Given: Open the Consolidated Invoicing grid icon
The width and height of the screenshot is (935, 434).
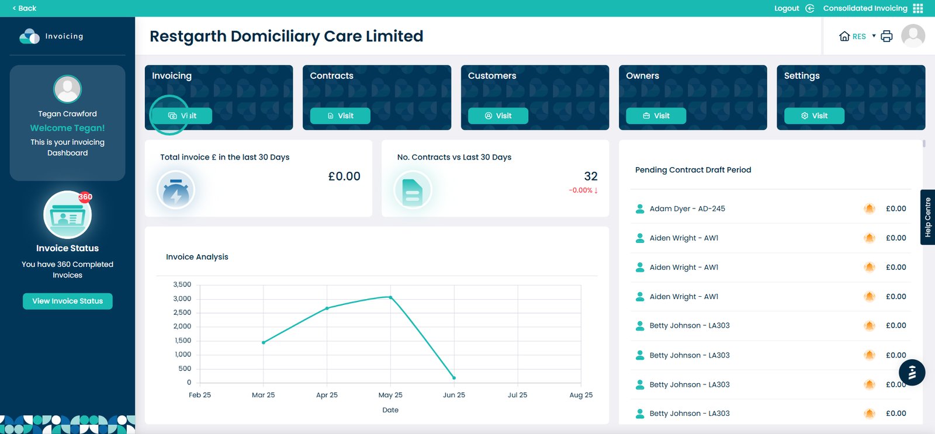Looking at the screenshot, I should 918,8.
